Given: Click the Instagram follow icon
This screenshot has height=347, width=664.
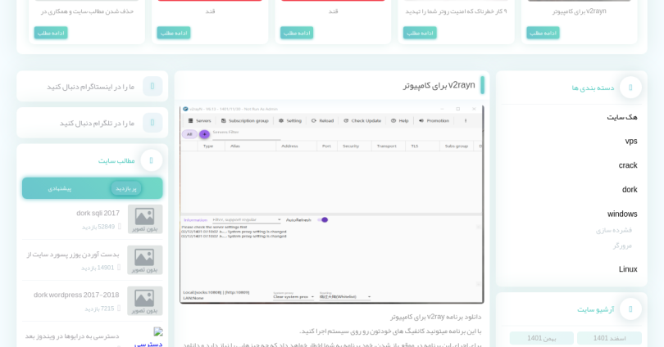Looking at the screenshot, I should point(152,86).
